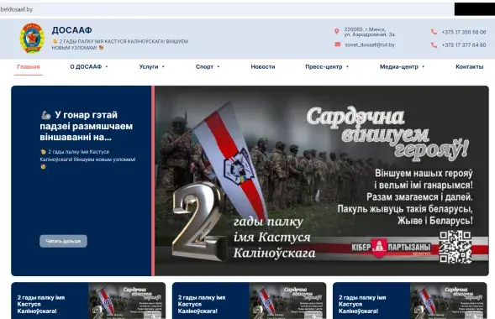Image resolution: width=495 pixels, height=319 pixels.
Task: Click the ДОСААФ site title
Action: pos(71,30)
